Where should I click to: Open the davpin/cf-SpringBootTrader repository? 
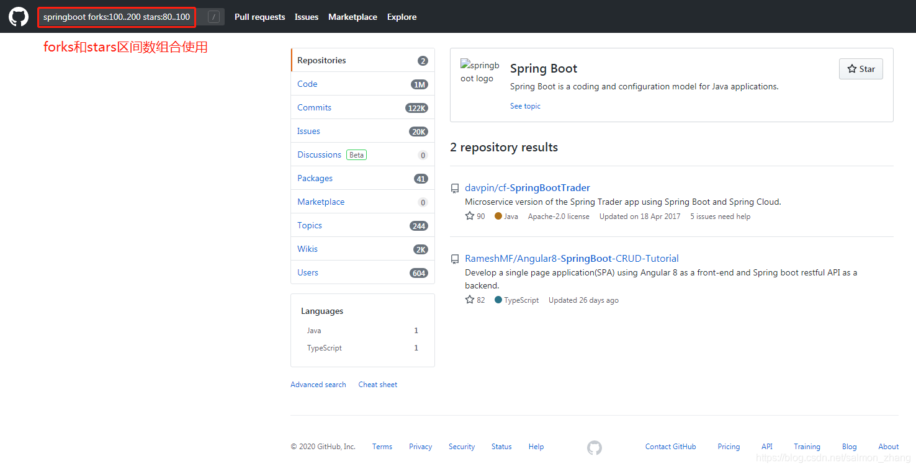[x=528, y=188]
